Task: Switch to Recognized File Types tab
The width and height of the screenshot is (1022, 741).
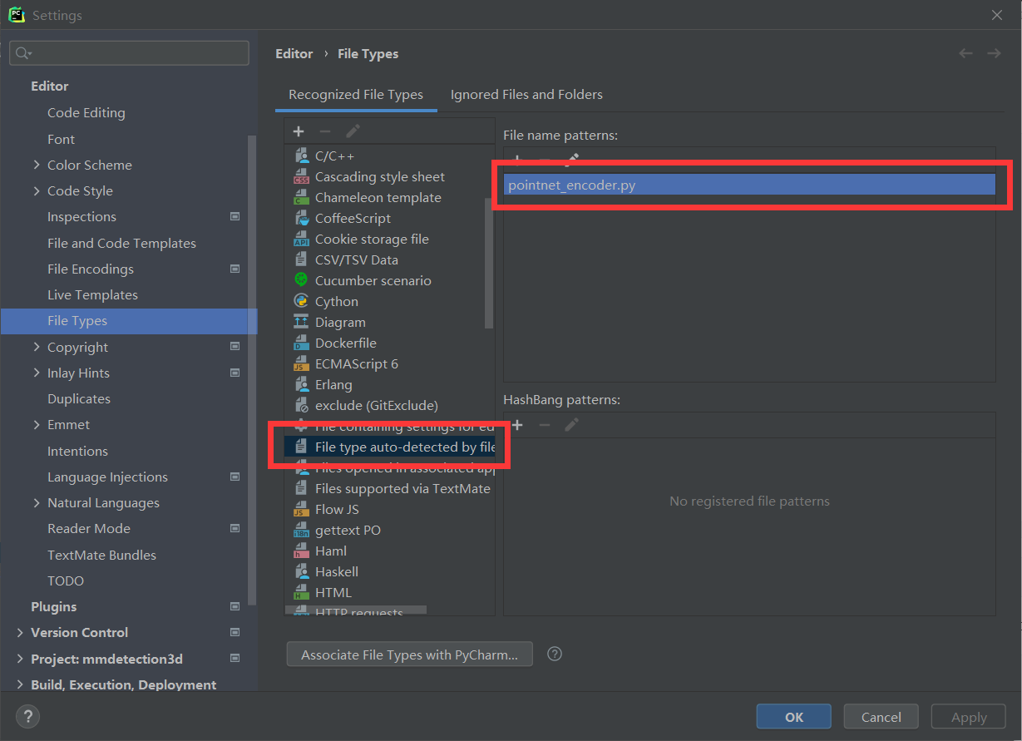Action: click(x=356, y=95)
